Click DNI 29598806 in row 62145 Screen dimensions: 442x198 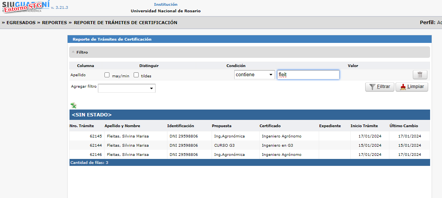[184, 136]
